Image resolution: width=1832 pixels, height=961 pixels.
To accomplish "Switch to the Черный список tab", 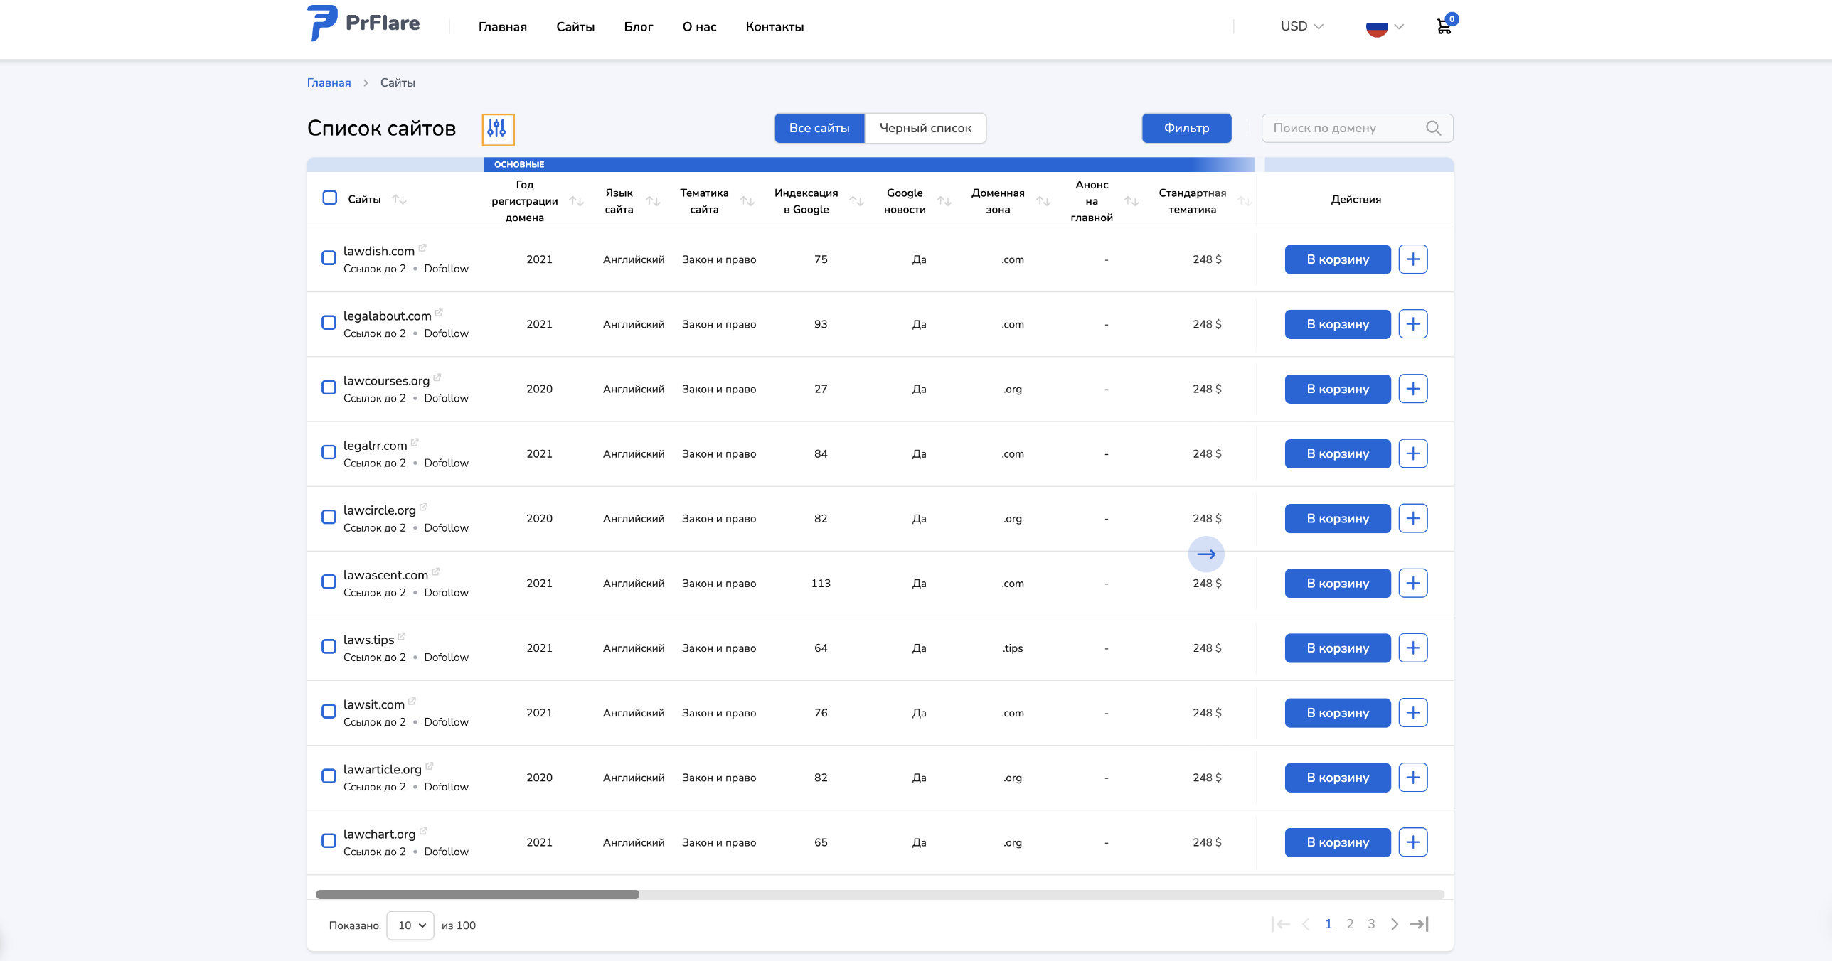I will 925,128.
